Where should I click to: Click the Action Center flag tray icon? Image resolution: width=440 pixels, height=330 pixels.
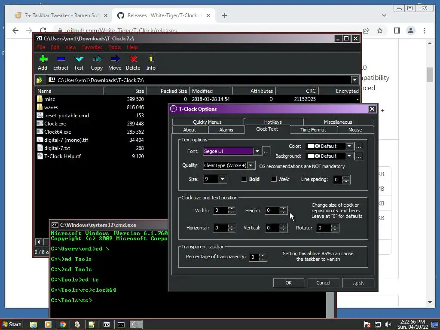[x=367, y=325]
